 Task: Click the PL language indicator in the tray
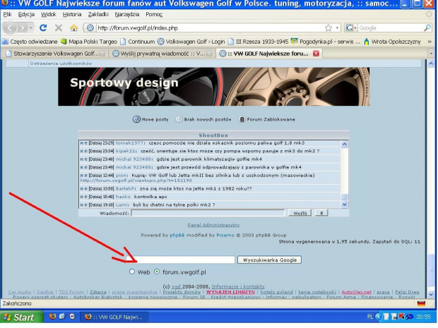point(370,317)
